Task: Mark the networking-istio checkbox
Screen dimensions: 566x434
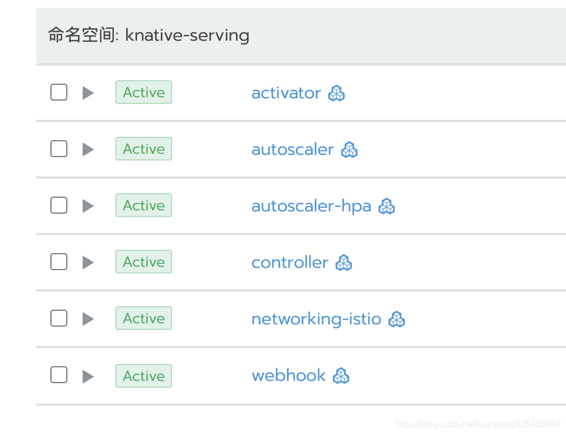Action: pyautogui.click(x=59, y=318)
